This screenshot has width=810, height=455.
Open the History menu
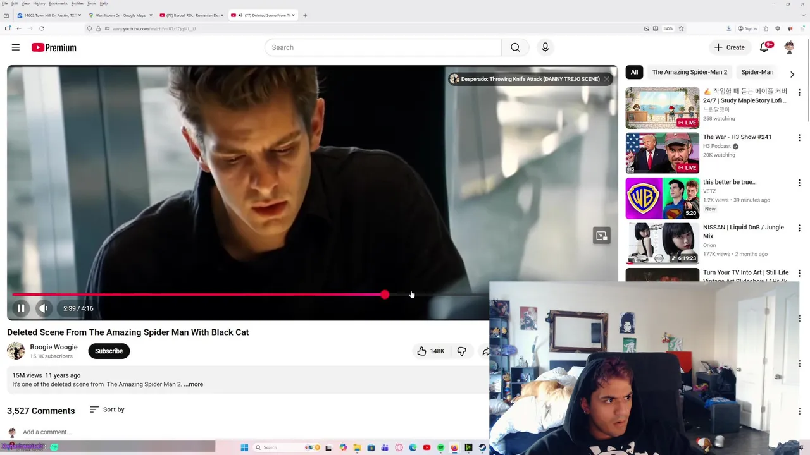pyautogui.click(x=39, y=3)
